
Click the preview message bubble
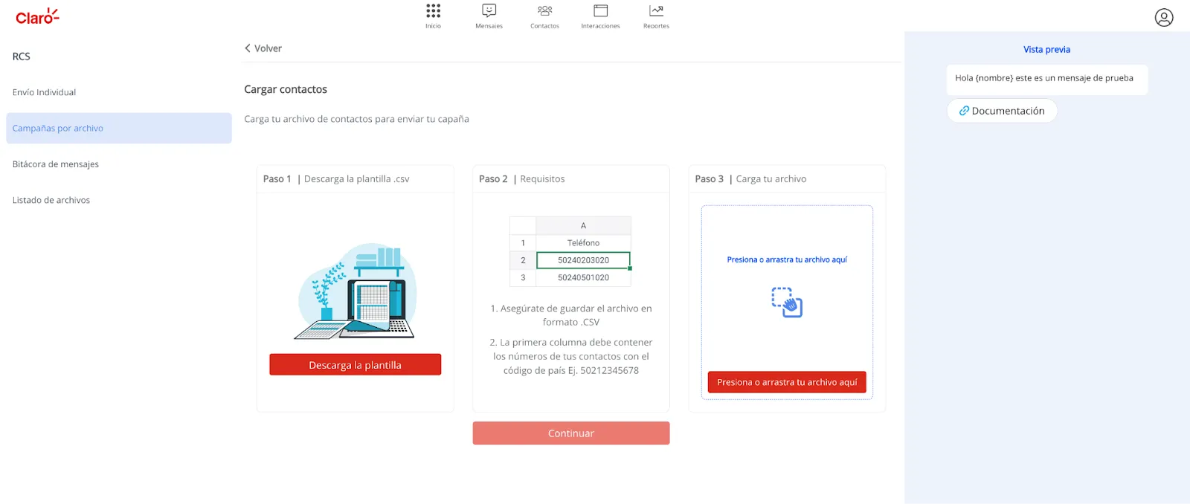1046,79
